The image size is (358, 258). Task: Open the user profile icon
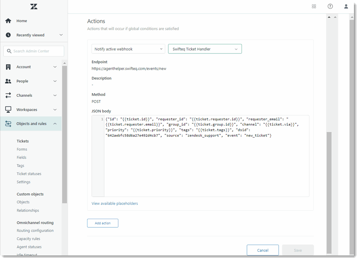coord(346,7)
